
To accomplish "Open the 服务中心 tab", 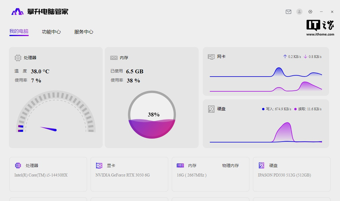I will tap(84, 32).
